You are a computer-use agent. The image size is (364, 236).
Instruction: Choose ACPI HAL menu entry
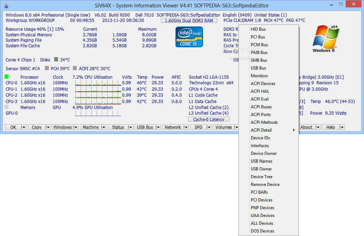tap(268, 91)
